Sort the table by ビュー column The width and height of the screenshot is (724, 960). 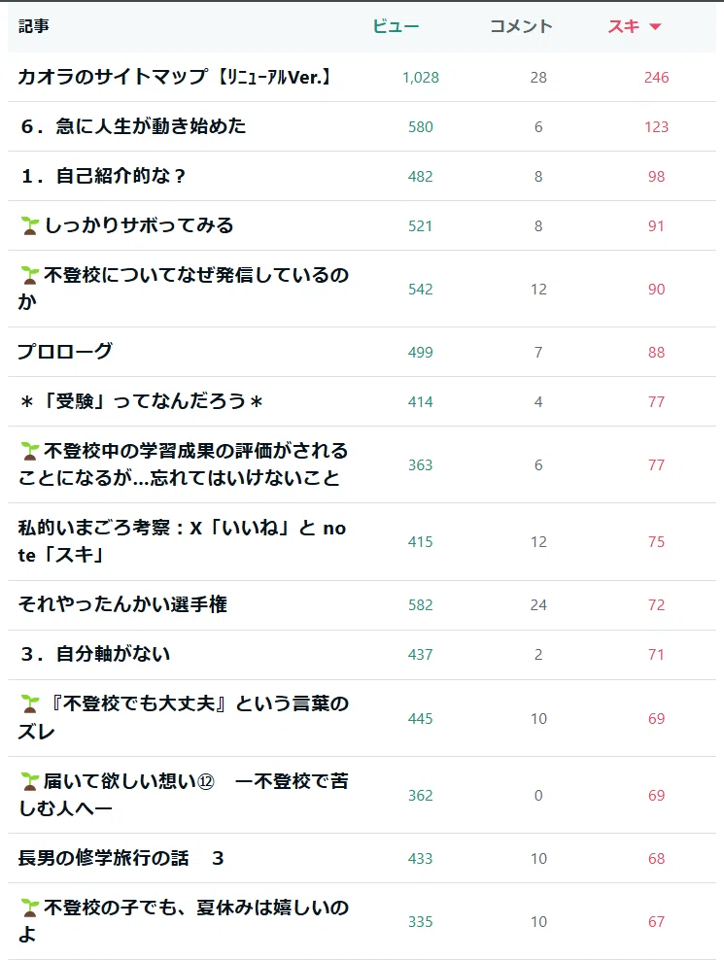point(396,26)
